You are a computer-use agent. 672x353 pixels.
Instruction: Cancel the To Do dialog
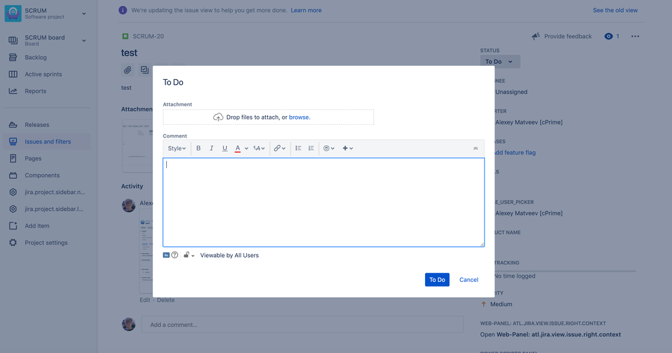point(469,280)
